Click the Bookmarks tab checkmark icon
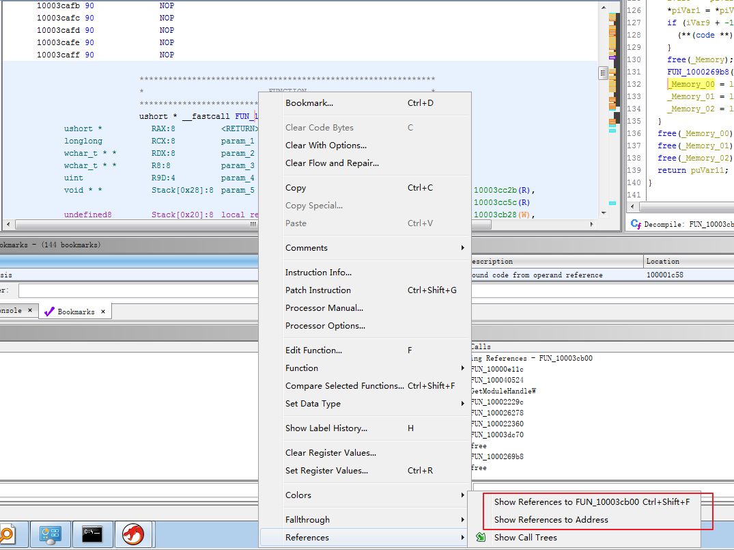 49,311
